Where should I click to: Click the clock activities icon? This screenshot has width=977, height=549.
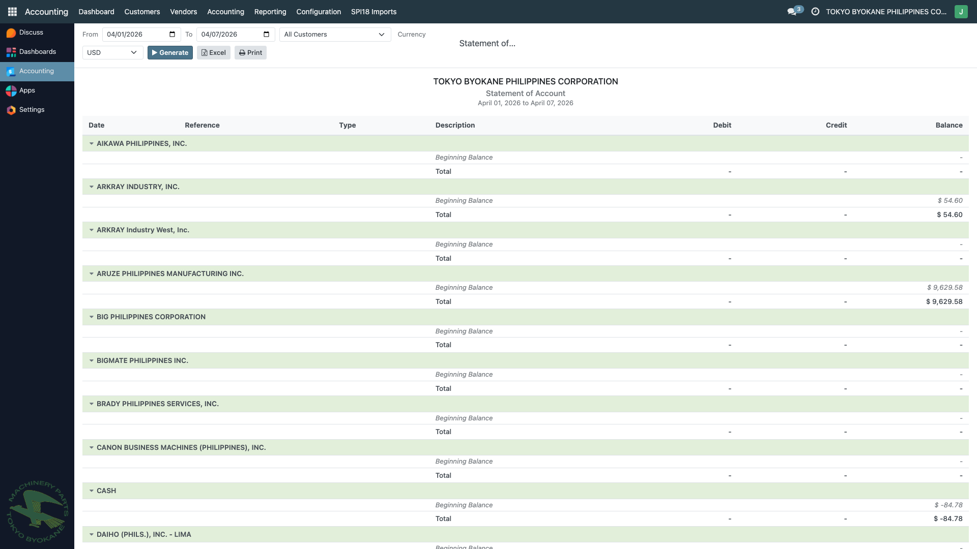pyautogui.click(x=815, y=11)
